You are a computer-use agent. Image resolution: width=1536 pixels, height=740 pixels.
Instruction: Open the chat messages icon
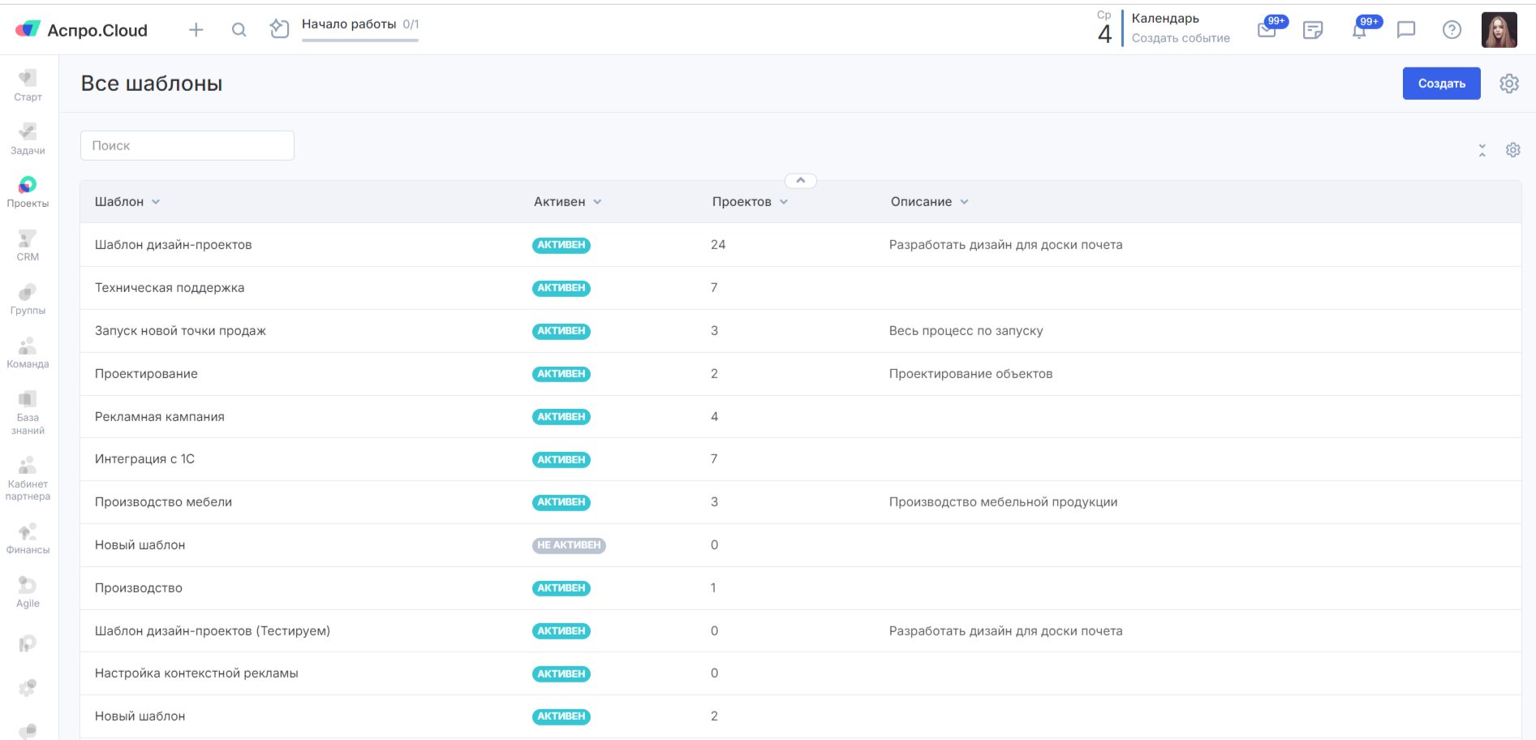[1406, 30]
